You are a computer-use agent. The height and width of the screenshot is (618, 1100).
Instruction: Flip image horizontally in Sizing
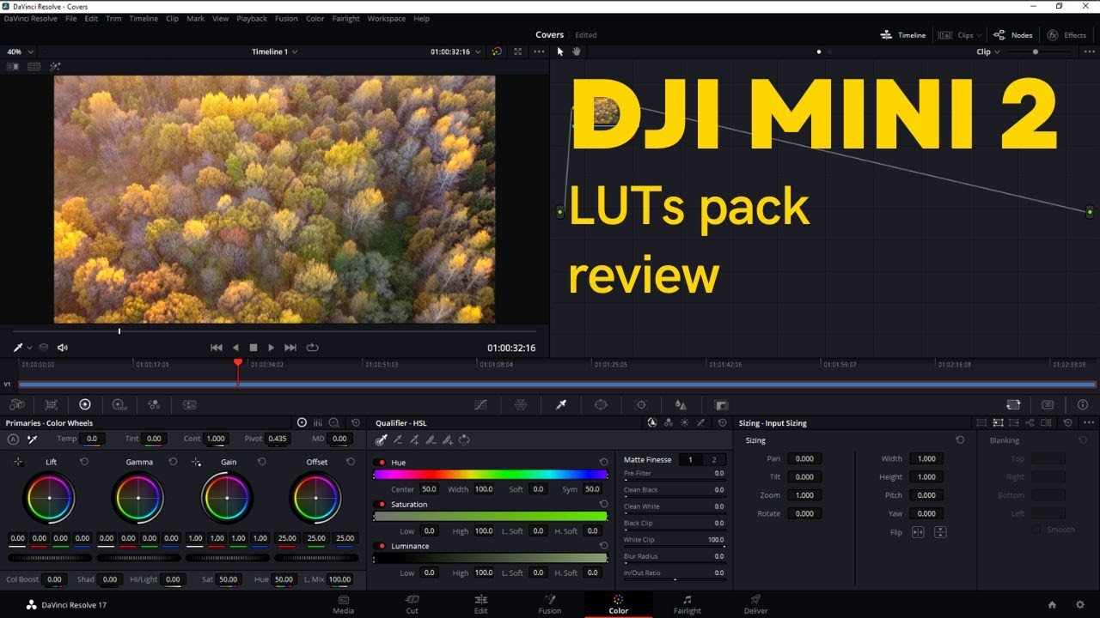(x=918, y=532)
